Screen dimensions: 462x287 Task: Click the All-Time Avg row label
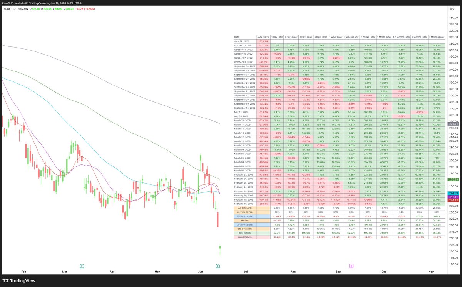[x=245, y=208]
